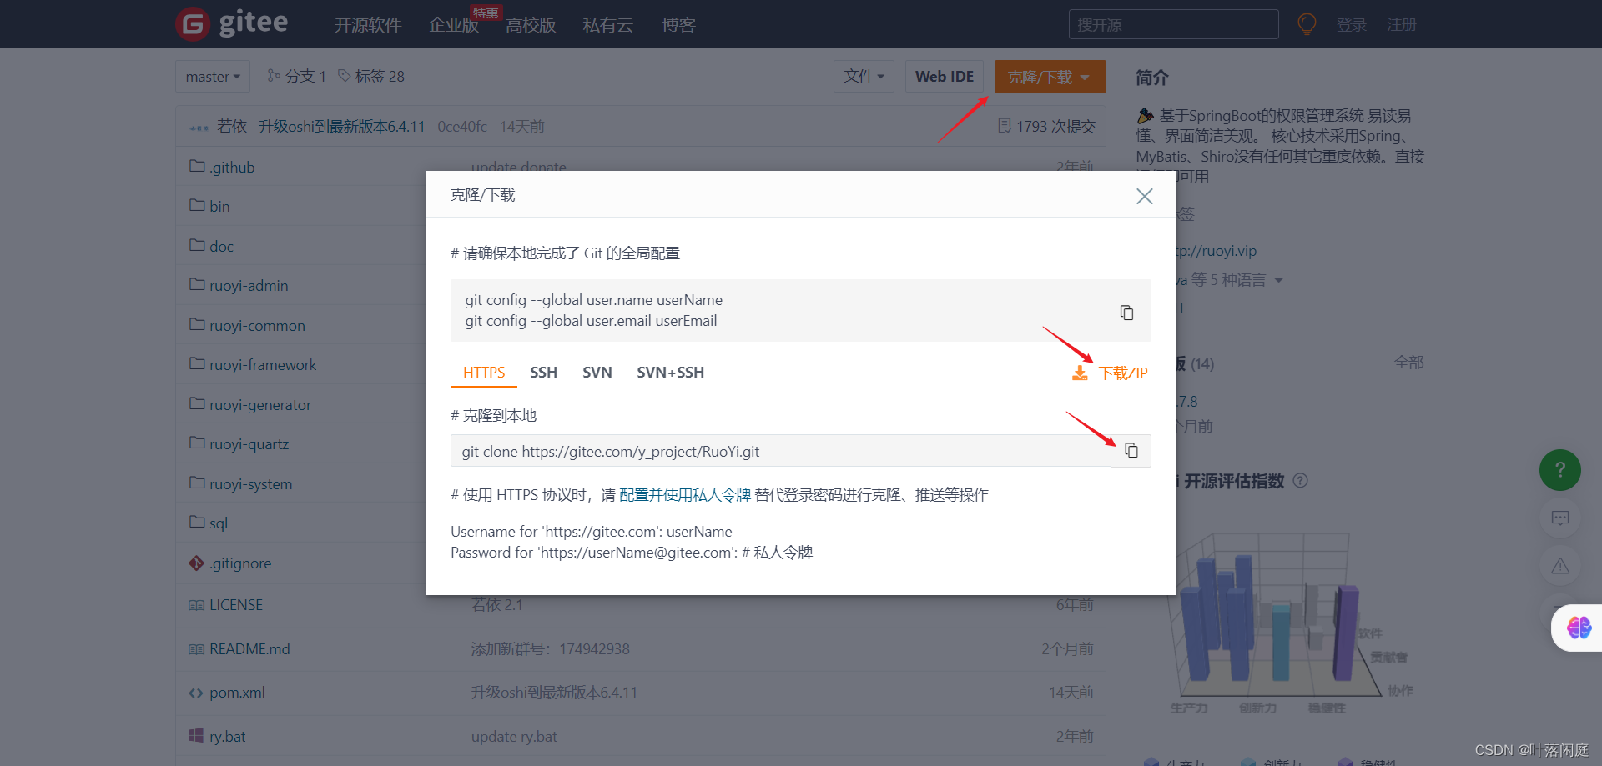This screenshot has height=766, width=1602.
Task: Open the ruoyi-quartz folder
Action: point(249,444)
